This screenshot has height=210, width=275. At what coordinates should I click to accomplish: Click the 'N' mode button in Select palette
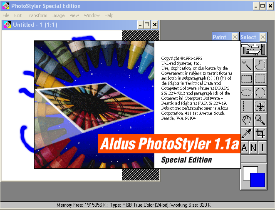tap(254, 147)
